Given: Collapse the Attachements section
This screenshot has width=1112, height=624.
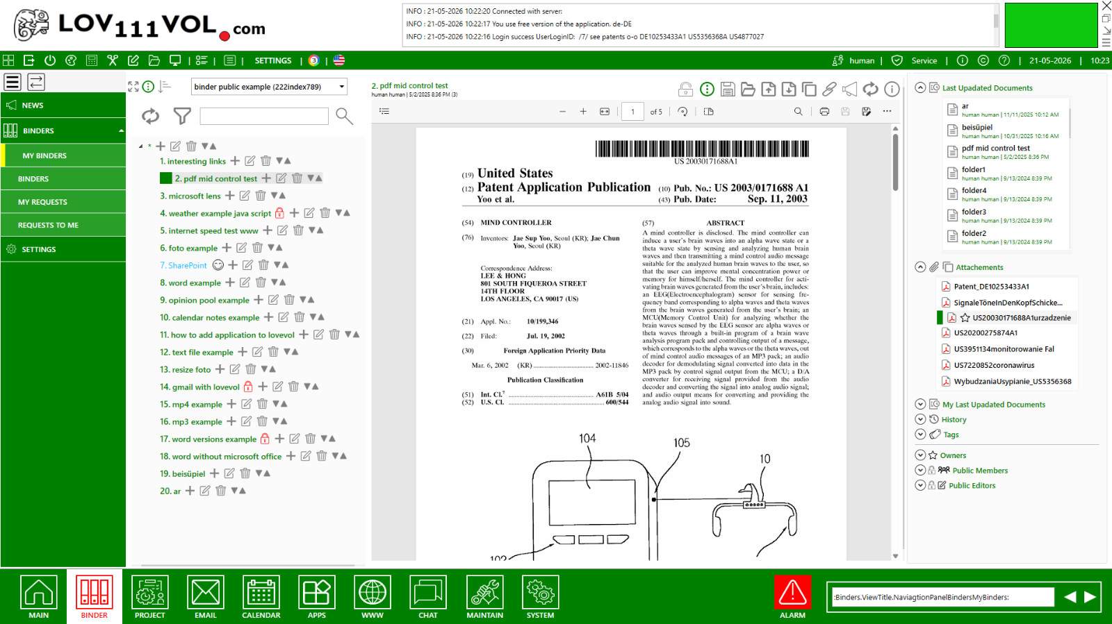Looking at the screenshot, I should 920,267.
